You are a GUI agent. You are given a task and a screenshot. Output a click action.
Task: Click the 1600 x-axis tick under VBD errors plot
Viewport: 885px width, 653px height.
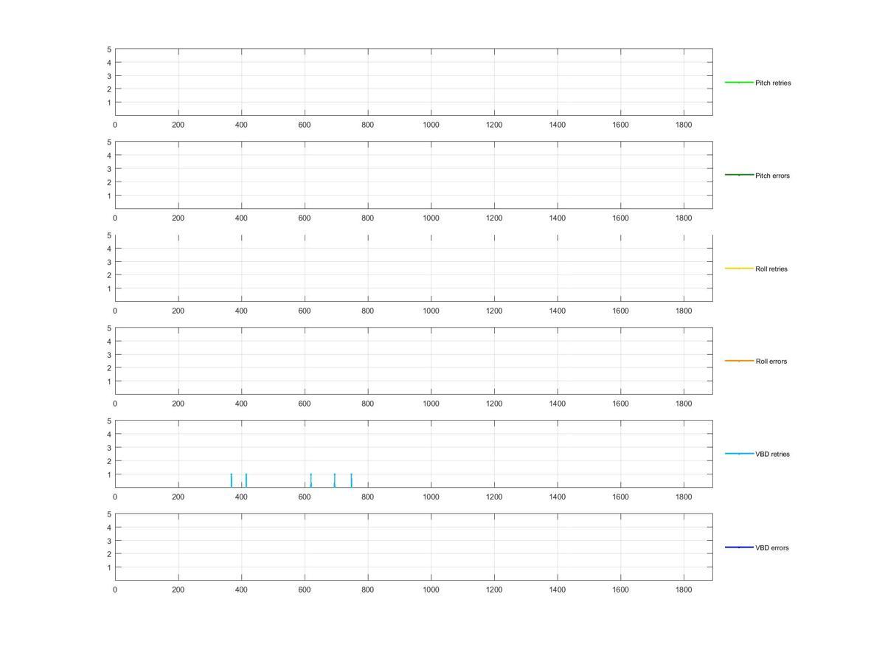(x=620, y=590)
